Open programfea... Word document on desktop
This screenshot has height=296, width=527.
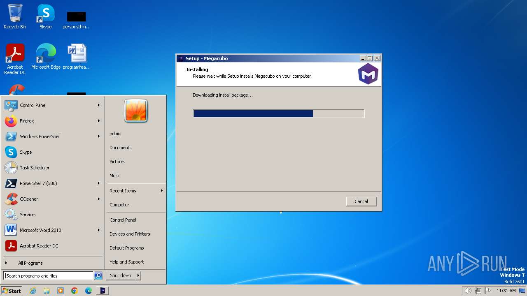[77, 57]
